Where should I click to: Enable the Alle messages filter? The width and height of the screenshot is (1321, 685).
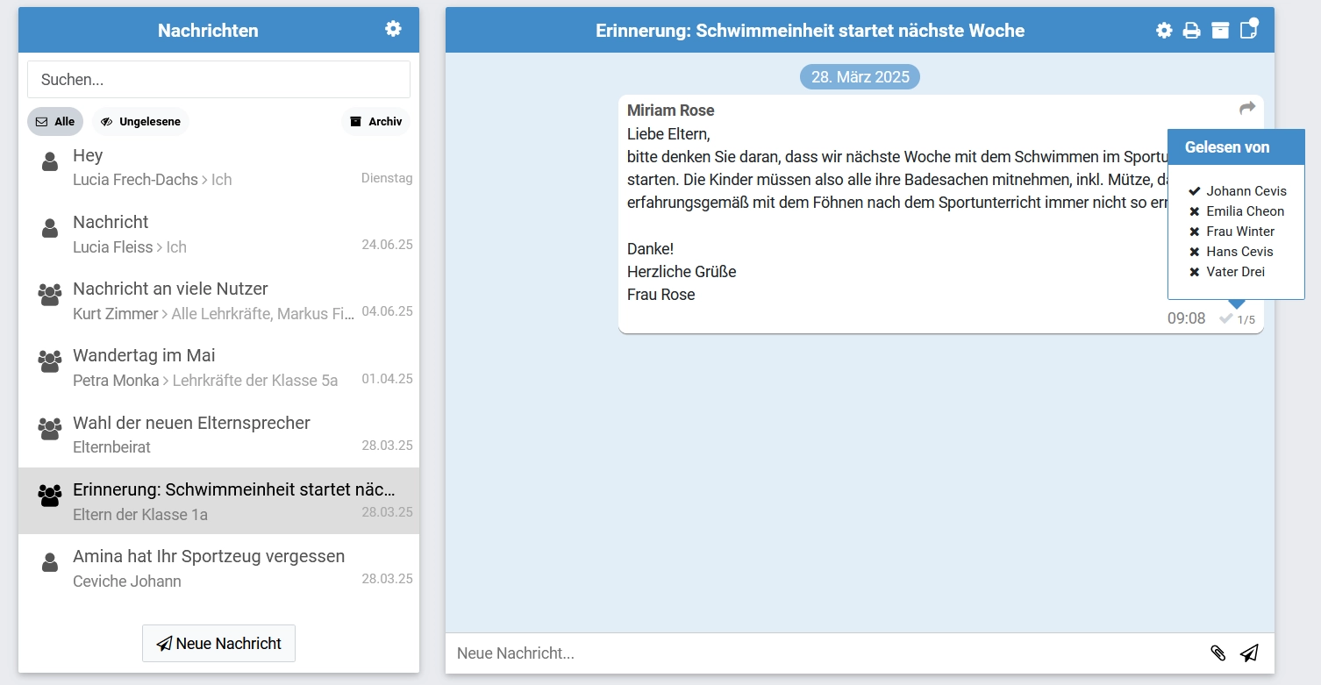pos(54,121)
